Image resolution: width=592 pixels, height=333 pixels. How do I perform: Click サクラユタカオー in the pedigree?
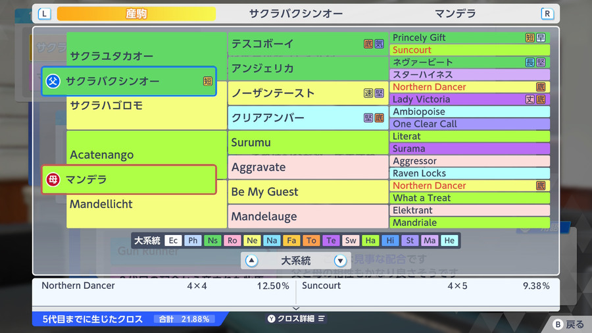(x=112, y=56)
